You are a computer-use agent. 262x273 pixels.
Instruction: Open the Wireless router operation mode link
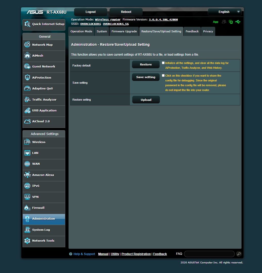point(108,19)
